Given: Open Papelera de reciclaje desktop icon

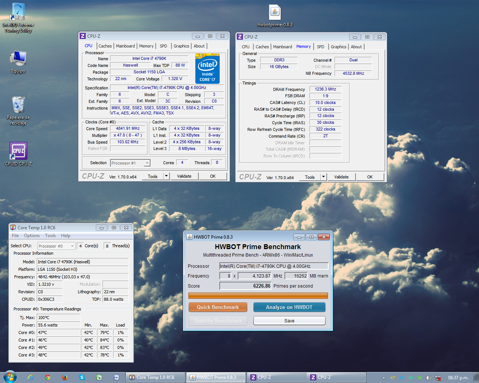Looking at the screenshot, I should pos(18,111).
